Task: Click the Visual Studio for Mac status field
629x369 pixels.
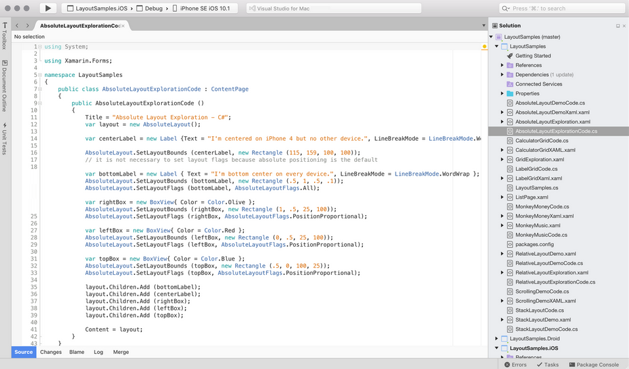Action: (334, 8)
